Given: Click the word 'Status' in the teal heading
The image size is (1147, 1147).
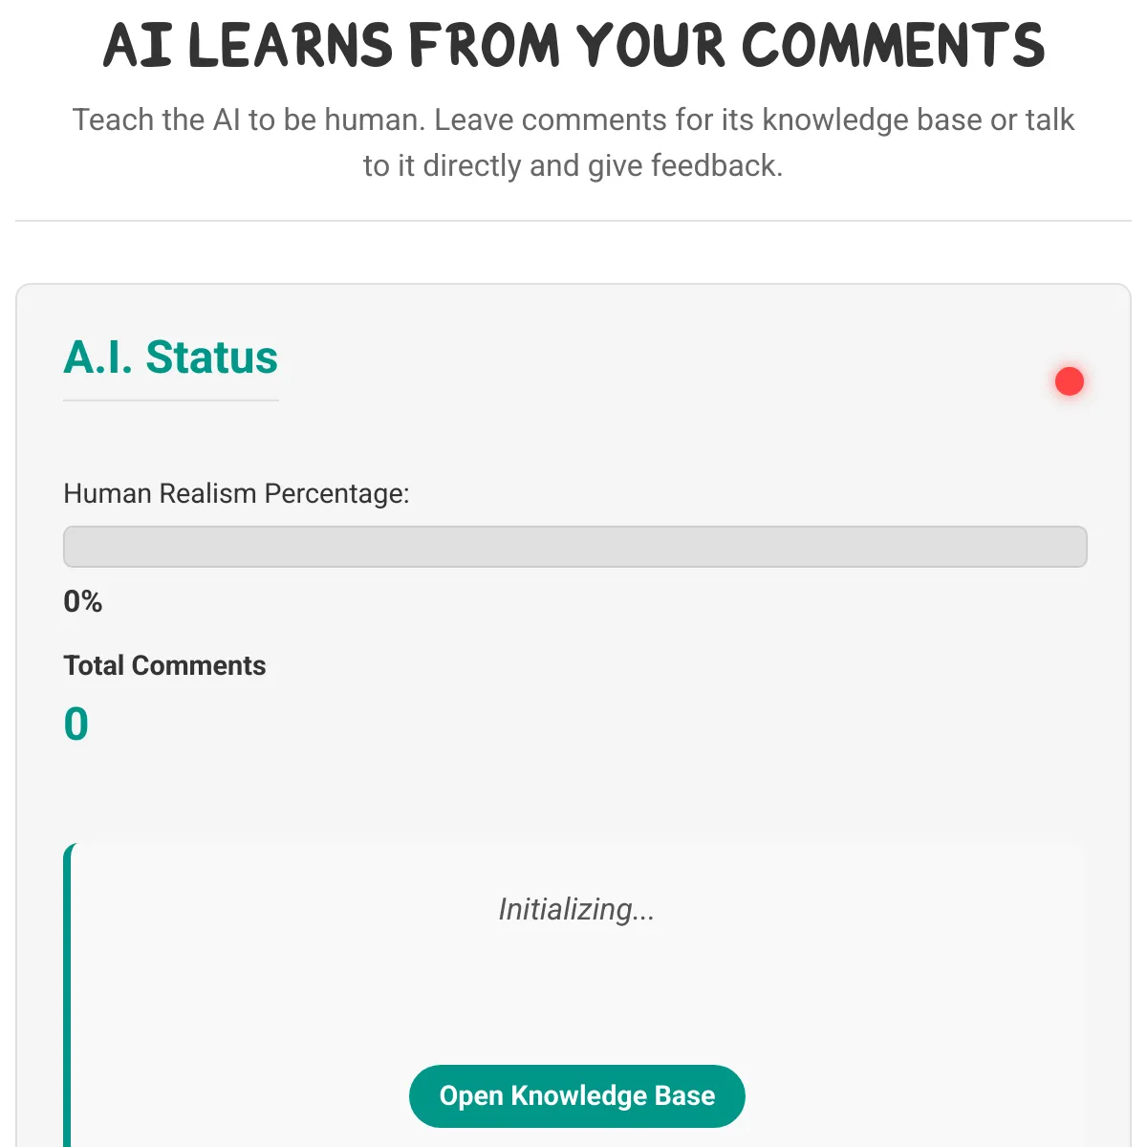Looking at the screenshot, I should pos(211,357).
